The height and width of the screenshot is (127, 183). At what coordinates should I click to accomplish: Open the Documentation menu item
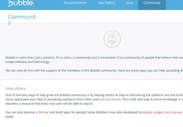click(75, 3)
